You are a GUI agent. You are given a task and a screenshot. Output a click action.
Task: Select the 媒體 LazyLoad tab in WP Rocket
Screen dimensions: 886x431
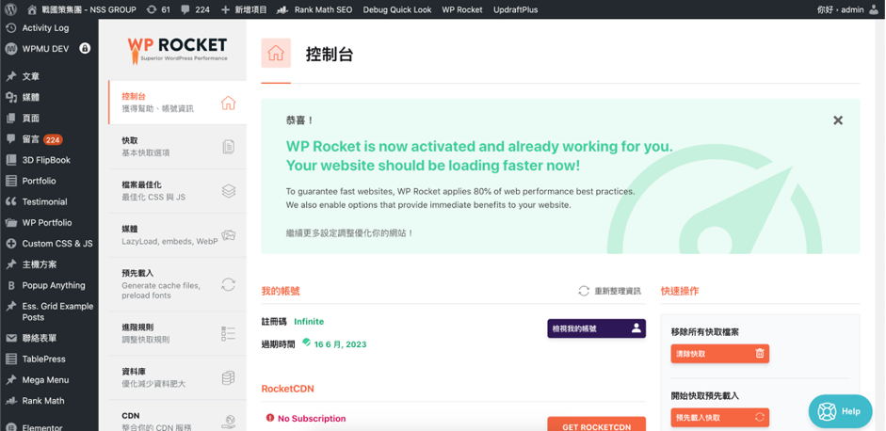click(177, 235)
